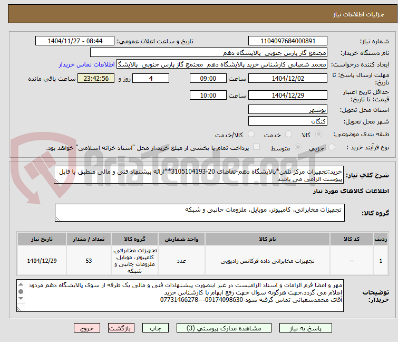Click the نام دستگاه خریدار field
Image resolution: width=398 pixels, height=342 pixels.
click(208, 53)
